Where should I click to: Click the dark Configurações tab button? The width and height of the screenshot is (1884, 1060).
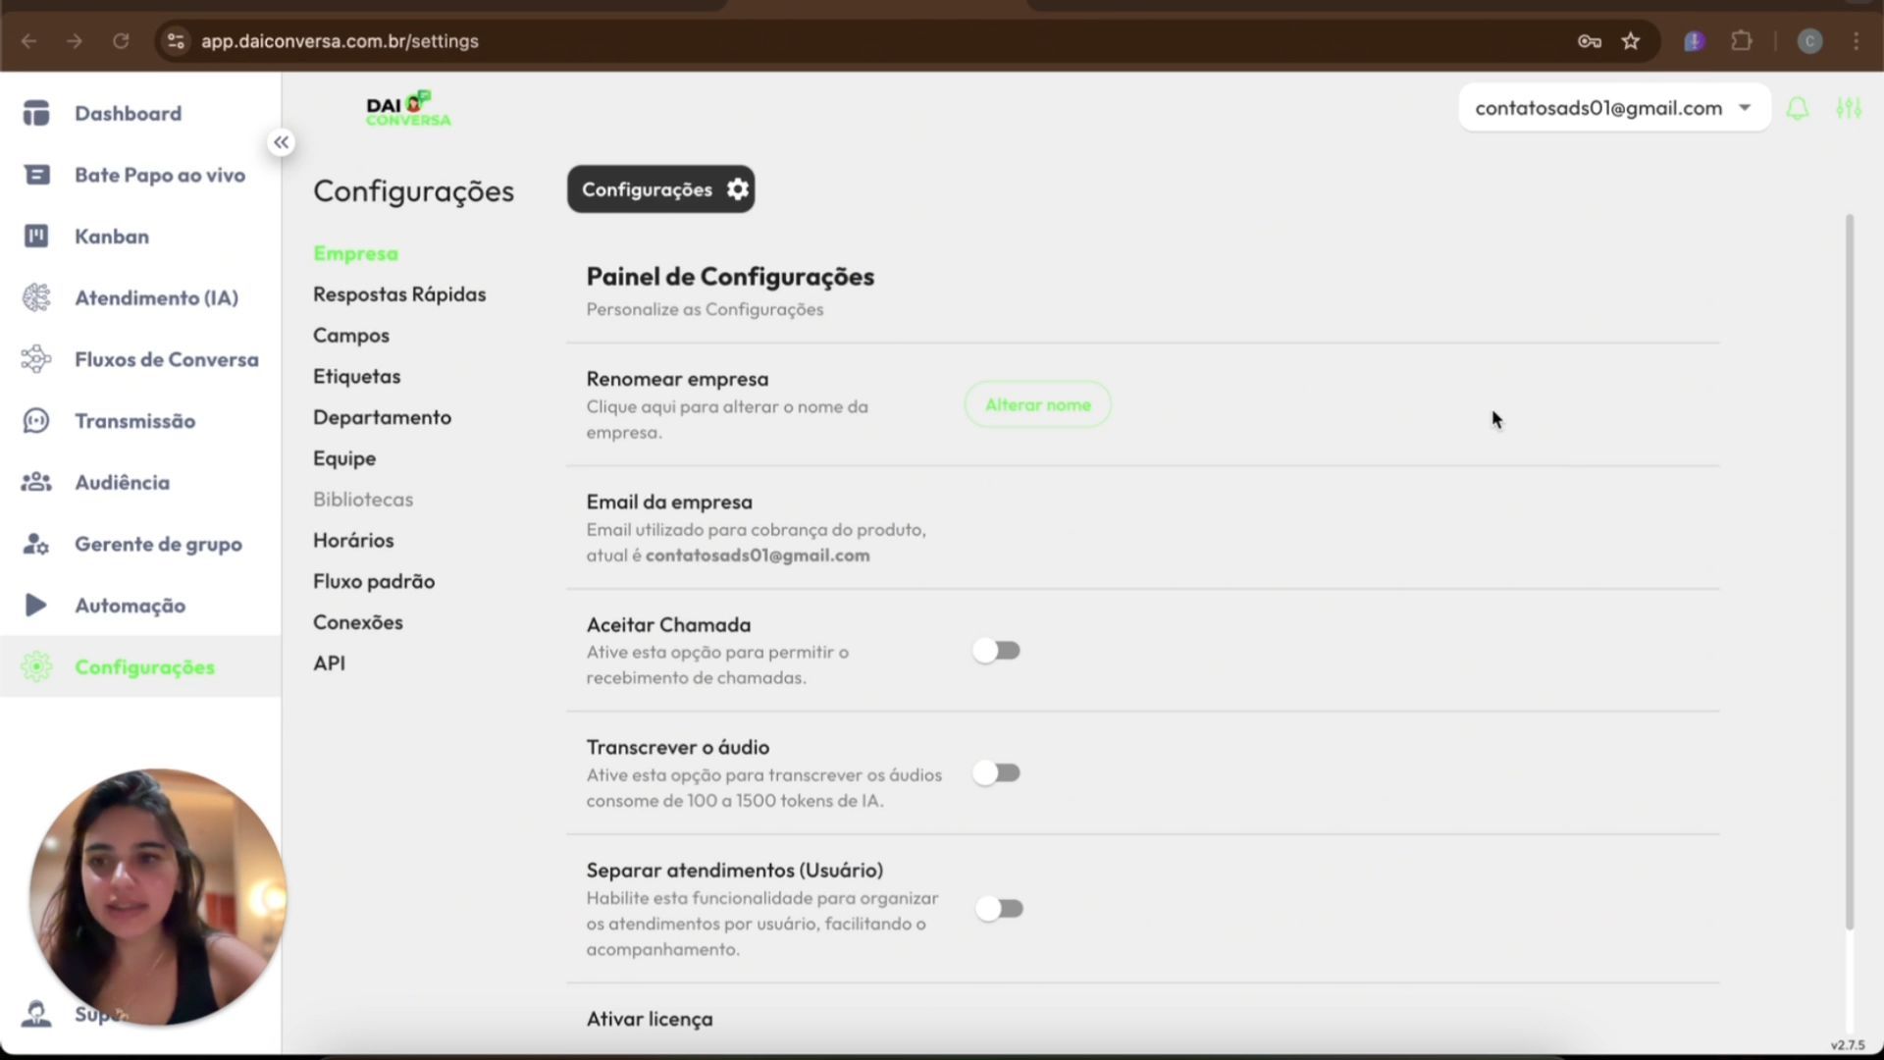pyautogui.click(x=660, y=189)
